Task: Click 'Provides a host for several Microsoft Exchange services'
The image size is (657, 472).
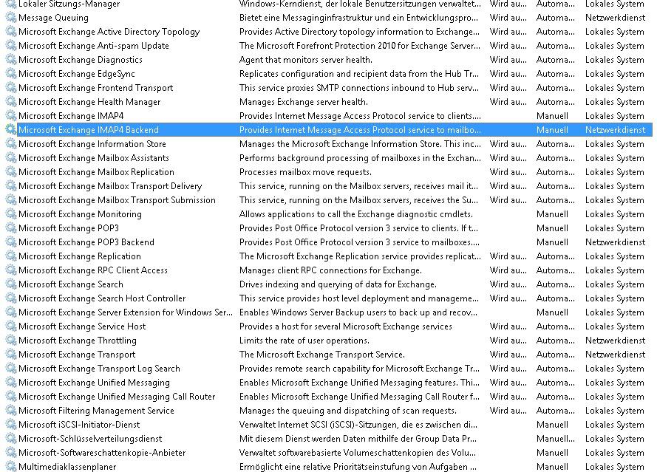Action: (x=346, y=326)
